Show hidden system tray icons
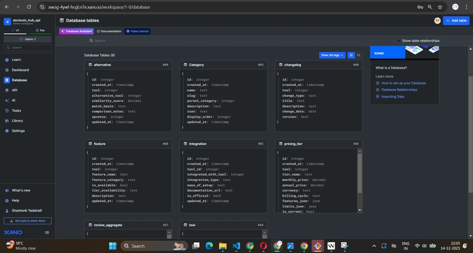Screen dimensions: 473x253 374,246
